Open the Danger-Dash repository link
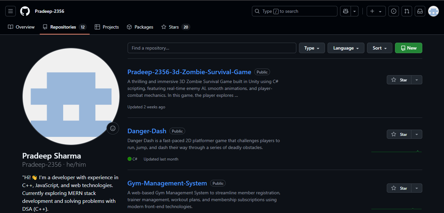Screen dimensions: 444x213 tap(147, 131)
